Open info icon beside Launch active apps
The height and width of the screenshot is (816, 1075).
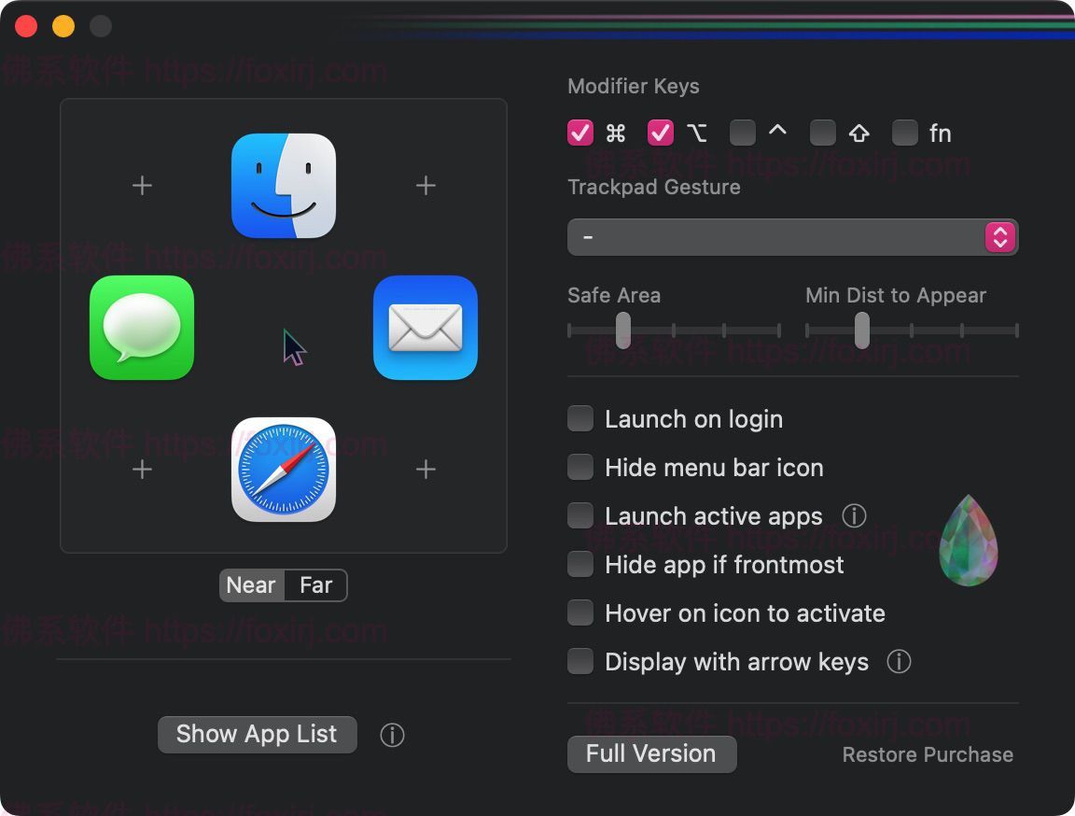(854, 515)
